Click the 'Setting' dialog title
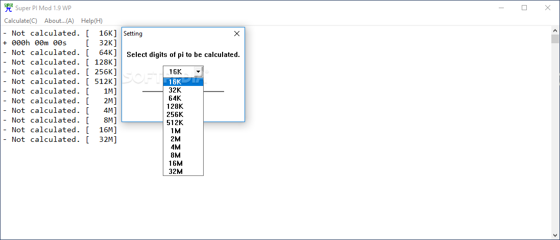 pyautogui.click(x=133, y=34)
